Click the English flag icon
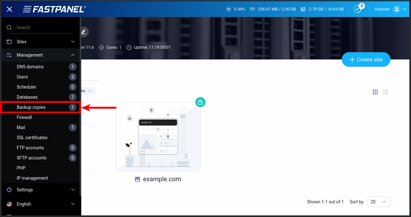Image resolution: width=411 pixels, height=217 pixels. 9,204
